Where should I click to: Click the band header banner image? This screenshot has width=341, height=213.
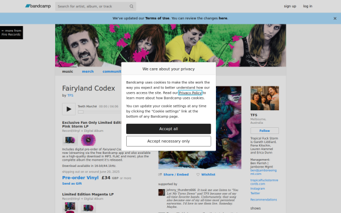click(x=170, y=45)
